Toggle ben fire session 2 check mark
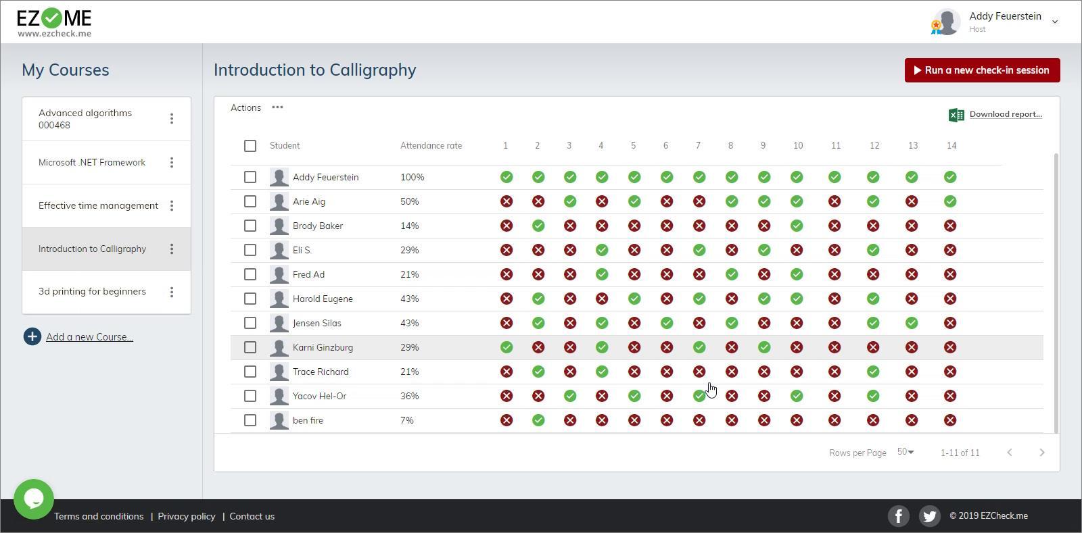Viewport: 1082px width, 533px height. point(538,420)
